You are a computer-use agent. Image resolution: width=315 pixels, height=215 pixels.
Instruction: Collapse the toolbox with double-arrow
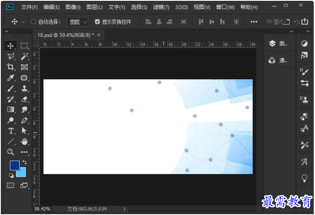(x=6, y=31)
